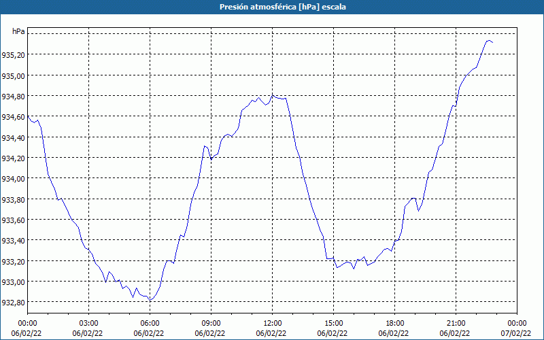Select the 935,20 y-axis label

click(x=13, y=55)
